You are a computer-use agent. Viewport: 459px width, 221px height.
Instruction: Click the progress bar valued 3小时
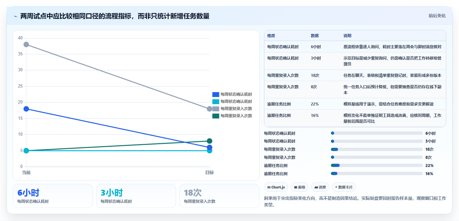pos(377,141)
